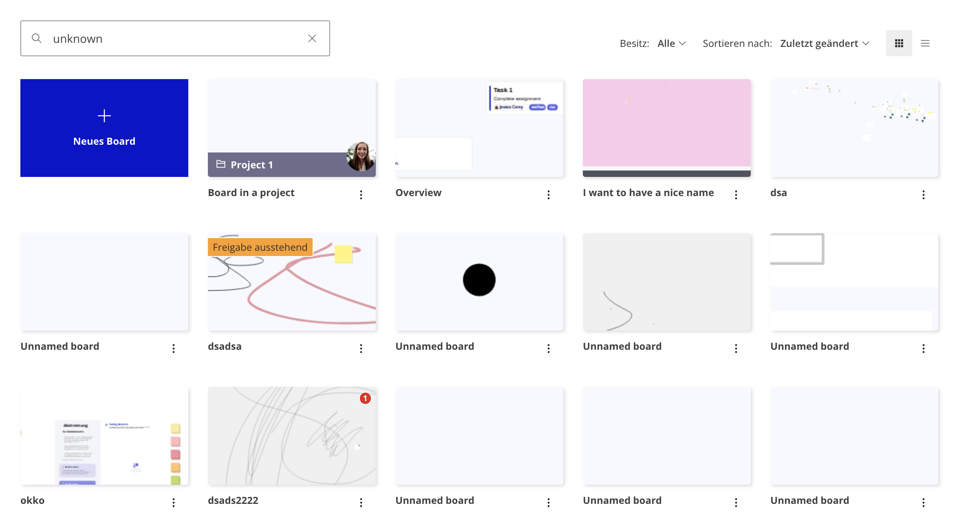Image resolution: width=957 pixels, height=521 pixels.
Task: Click the search magnifier icon
Action: tap(37, 38)
